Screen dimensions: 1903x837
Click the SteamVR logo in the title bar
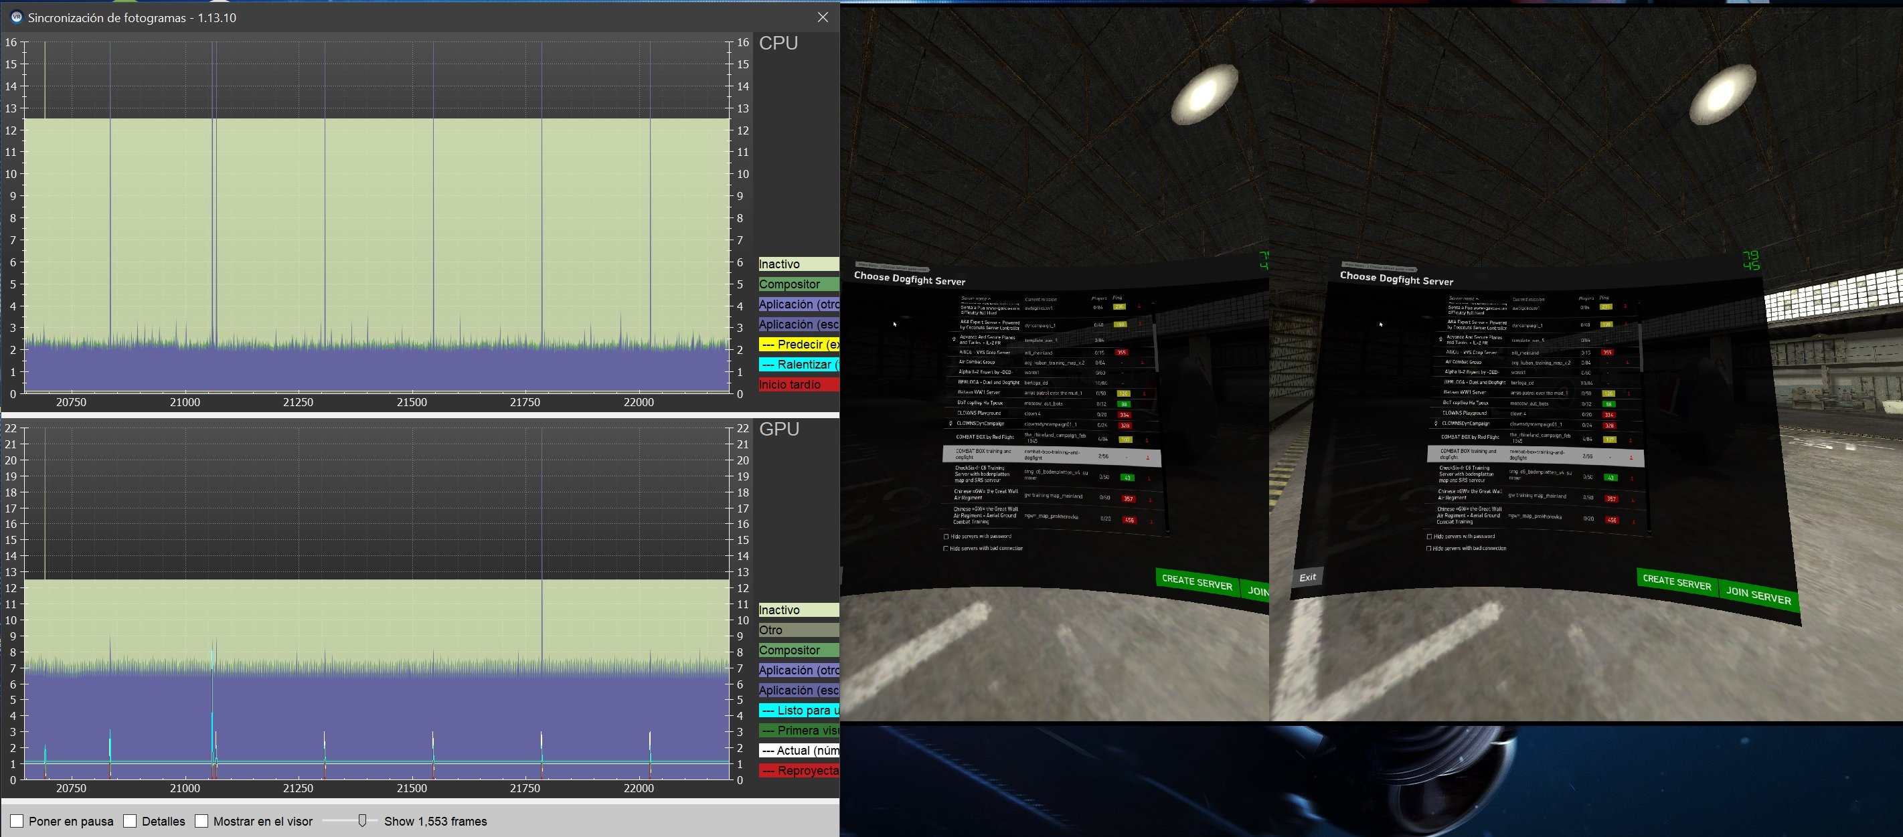coord(16,17)
